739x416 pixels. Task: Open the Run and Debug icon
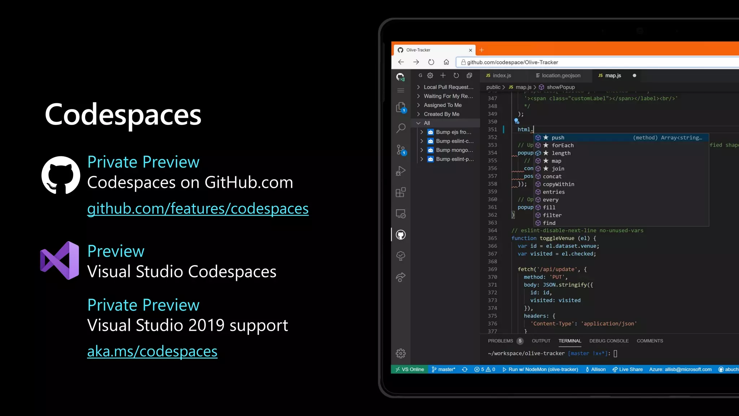(x=401, y=171)
